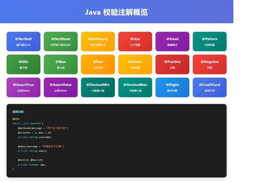The image size is (260, 182).
Task: Click the @Pattern card
Action: 210,41
